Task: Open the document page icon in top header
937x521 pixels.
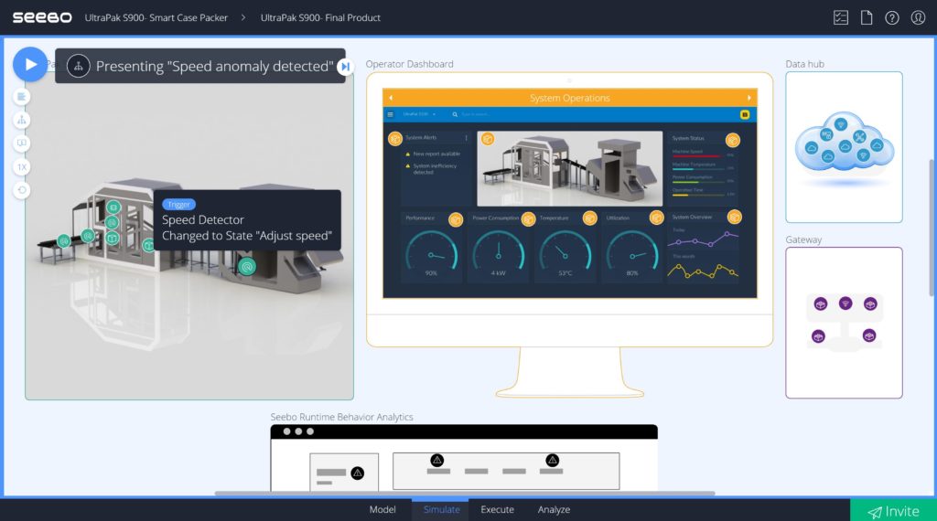Action: point(867,18)
